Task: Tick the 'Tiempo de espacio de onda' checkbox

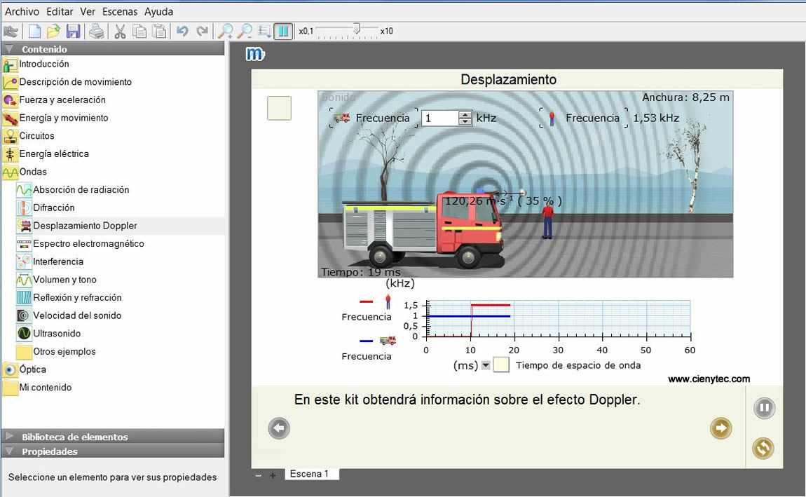Action: (x=501, y=365)
